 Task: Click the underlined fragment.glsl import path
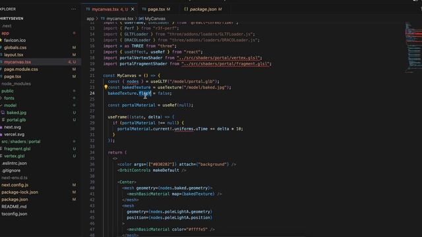pos(226,64)
